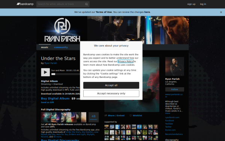Open the itunes.com link
This screenshot has width=225, height=141.
(x=170, y=130)
